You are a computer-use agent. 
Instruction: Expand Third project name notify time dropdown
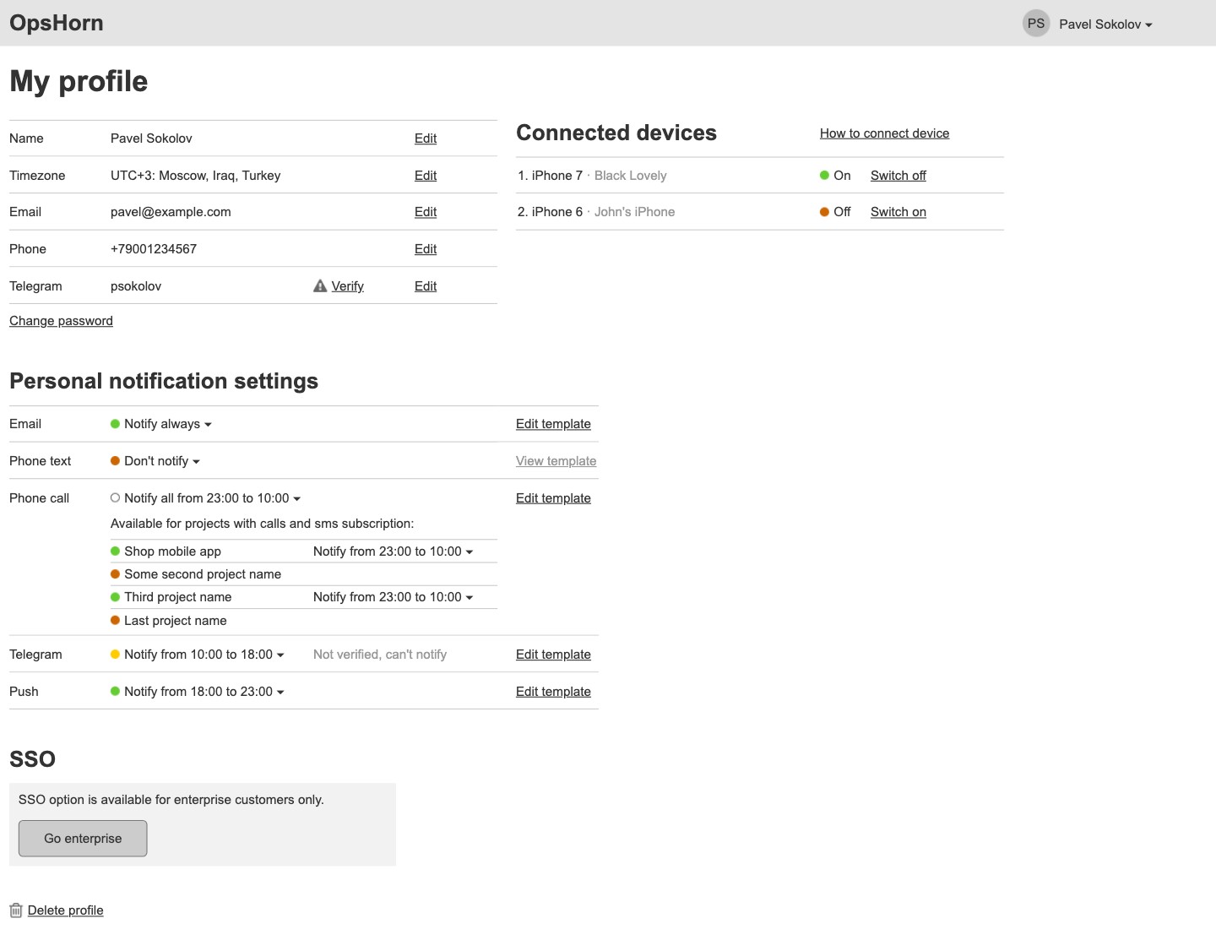[393, 597]
